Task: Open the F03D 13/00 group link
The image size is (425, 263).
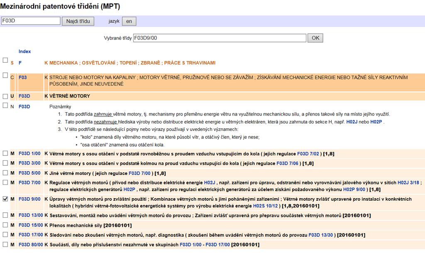Action: (31, 215)
